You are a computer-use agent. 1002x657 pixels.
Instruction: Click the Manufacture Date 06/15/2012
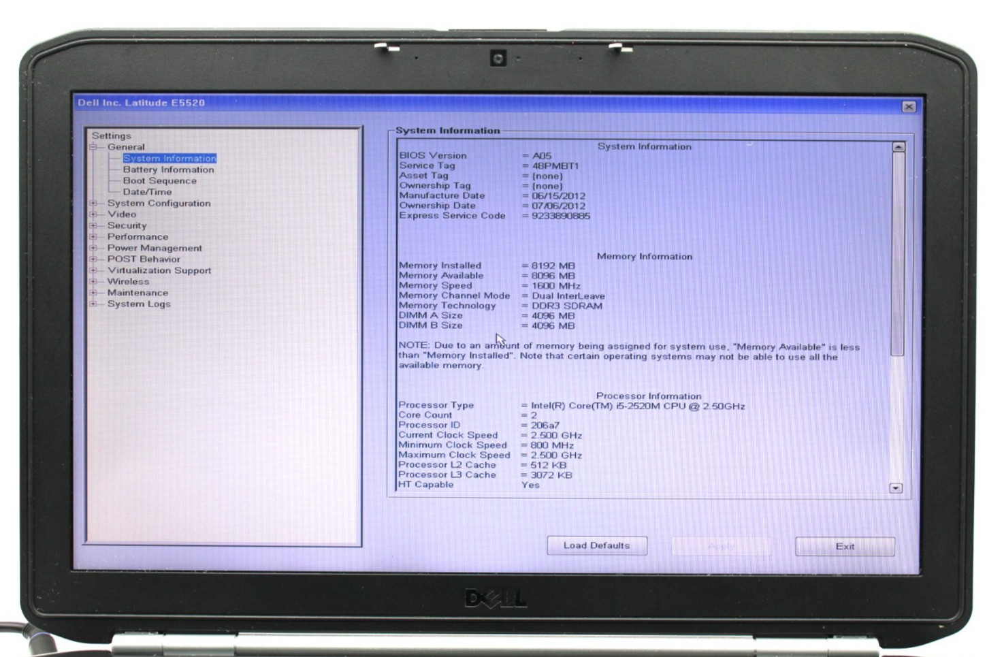coord(558,196)
